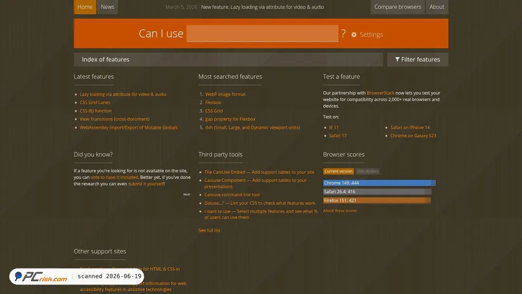This screenshot has height=294, width=522.
Task: Test on Safari on iPhone 14
Action: pyautogui.click(x=410, y=127)
